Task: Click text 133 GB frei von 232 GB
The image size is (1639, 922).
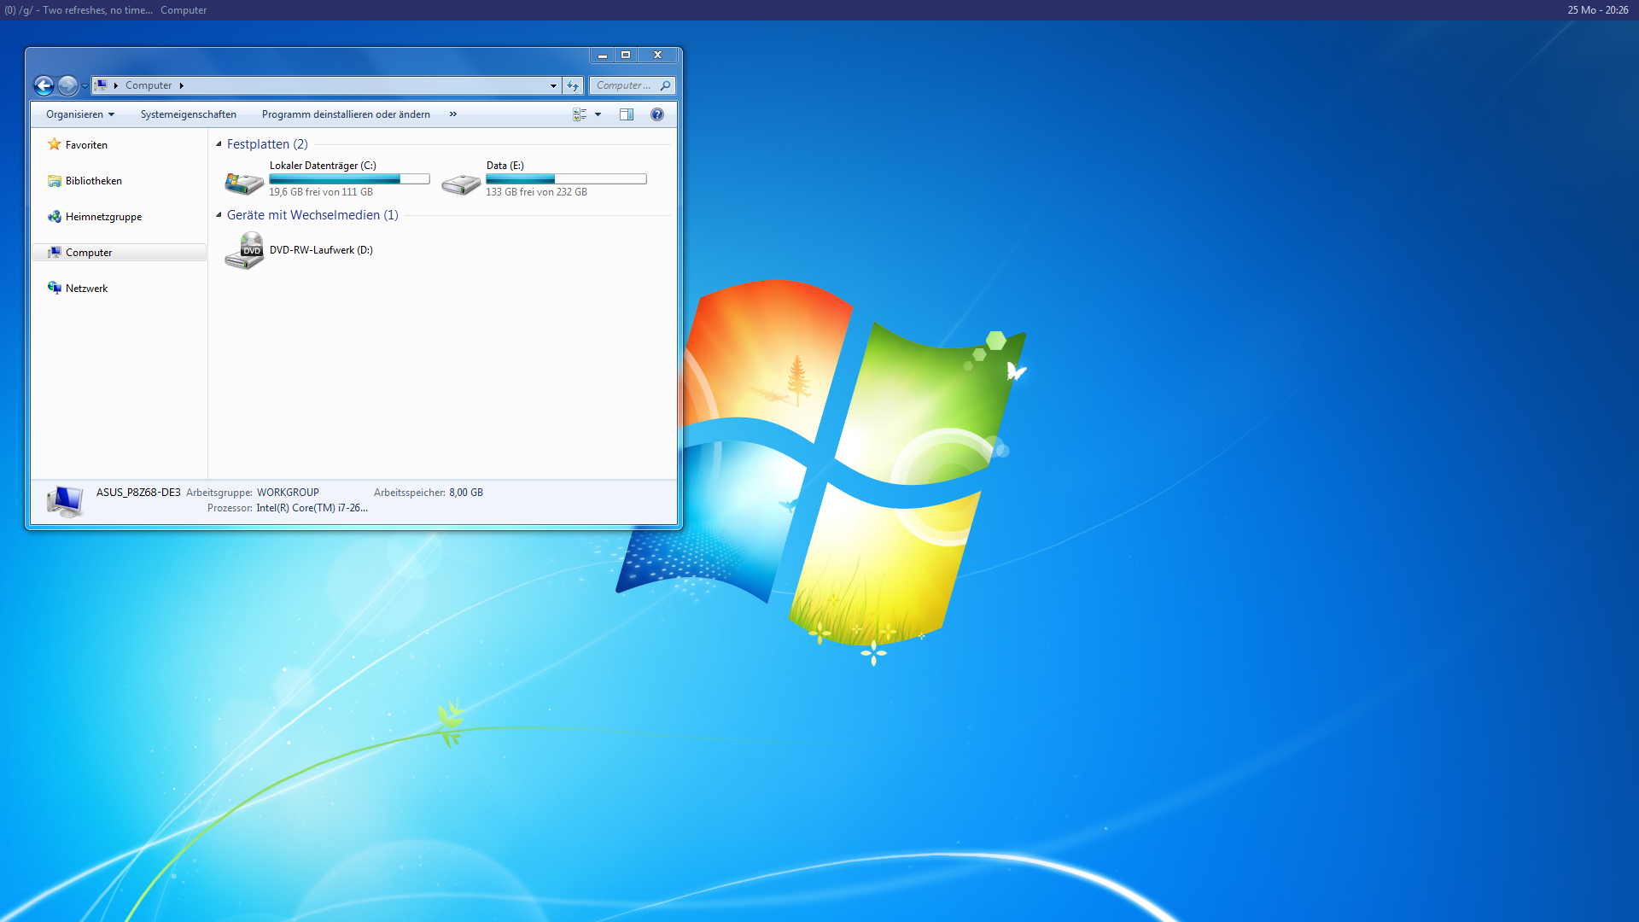Action: (x=537, y=192)
